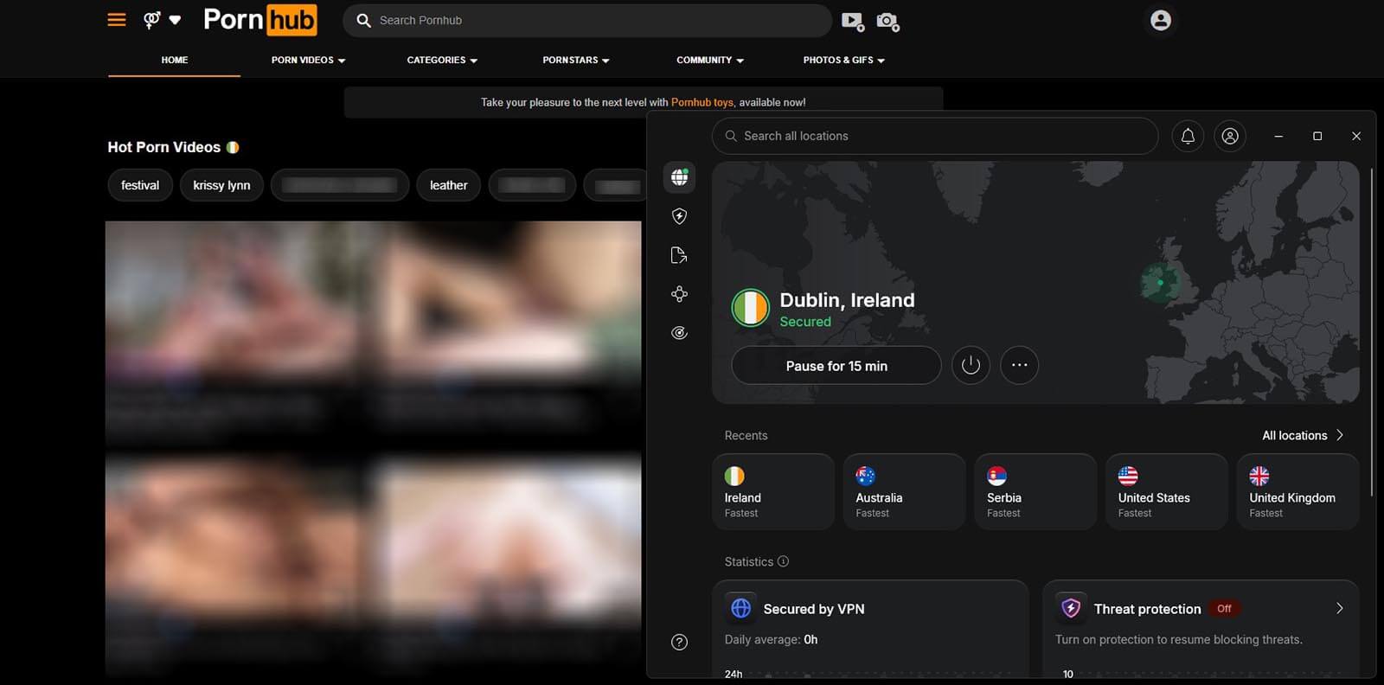Image resolution: width=1384 pixels, height=685 pixels.
Task: Click the 'Daily average: 0h' text
Action: click(x=771, y=639)
